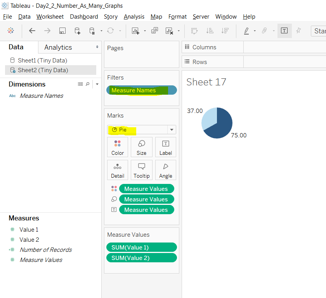Screen dimensions: 326x298
Task: Open the Dashboard menu
Action: tap(84, 17)
